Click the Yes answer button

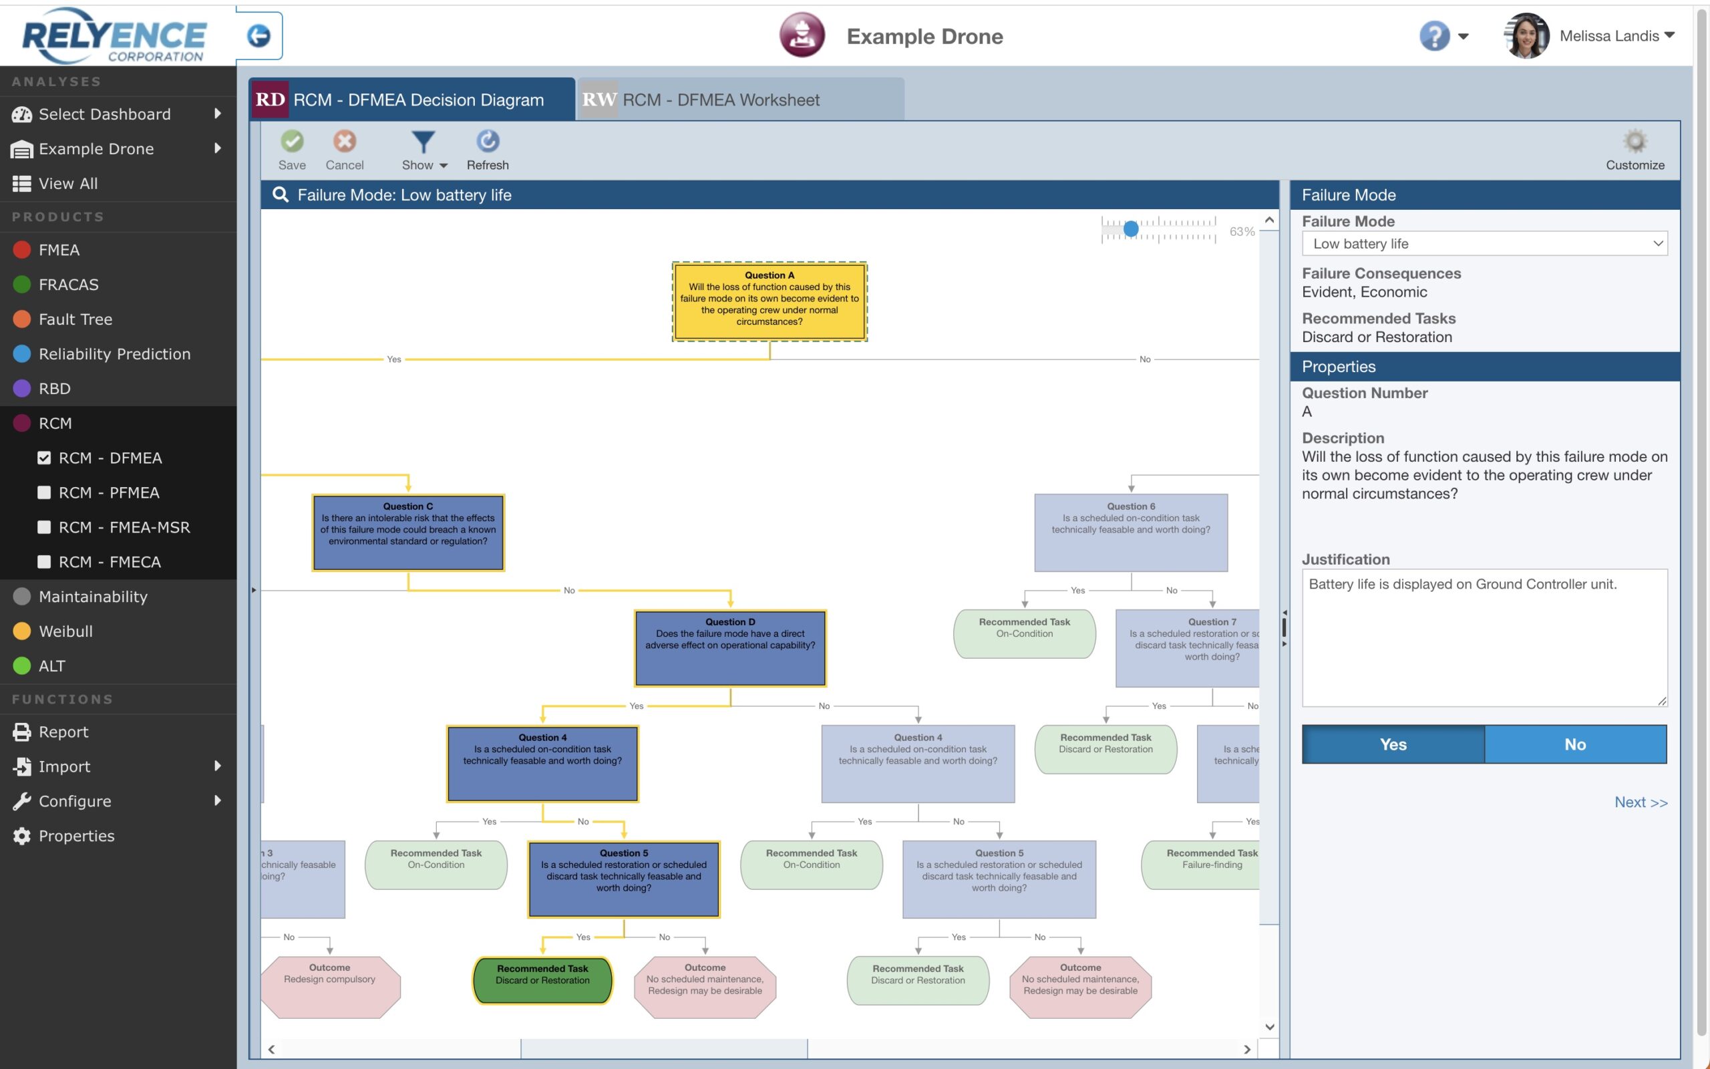click(1392, 744)
